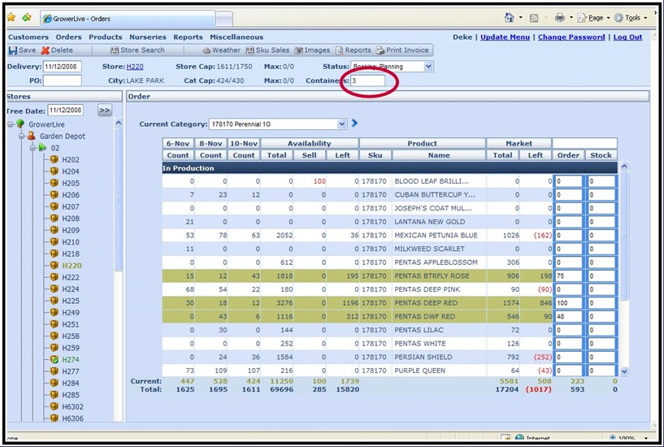Open the Images toolbar item

click(312, 50)
